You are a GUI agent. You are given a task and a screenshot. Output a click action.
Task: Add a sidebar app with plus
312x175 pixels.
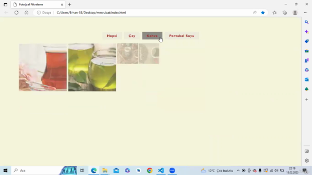(307, 99)
